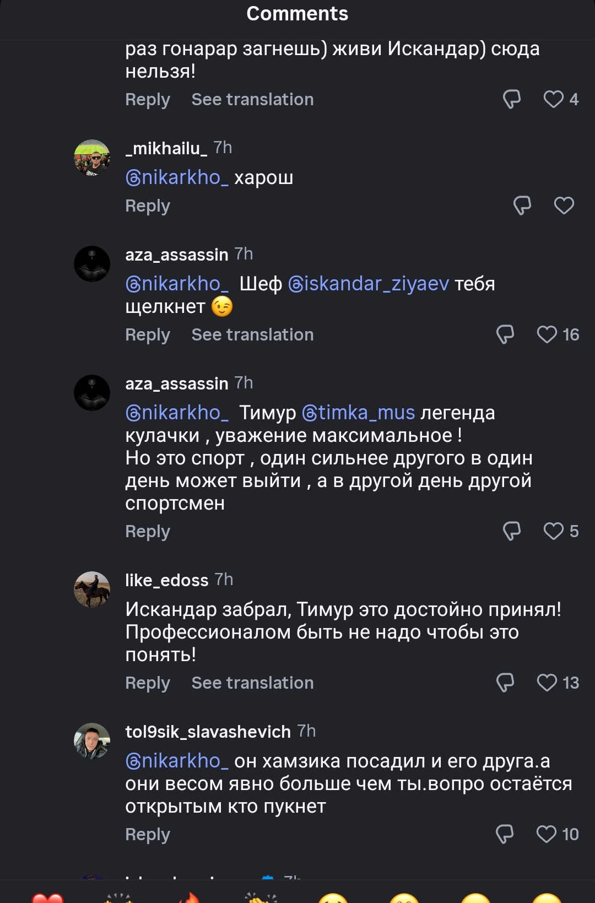Like aza_assassin's comment with 16 likes
The height and width of the screenshot is (903, 595).
547,334
